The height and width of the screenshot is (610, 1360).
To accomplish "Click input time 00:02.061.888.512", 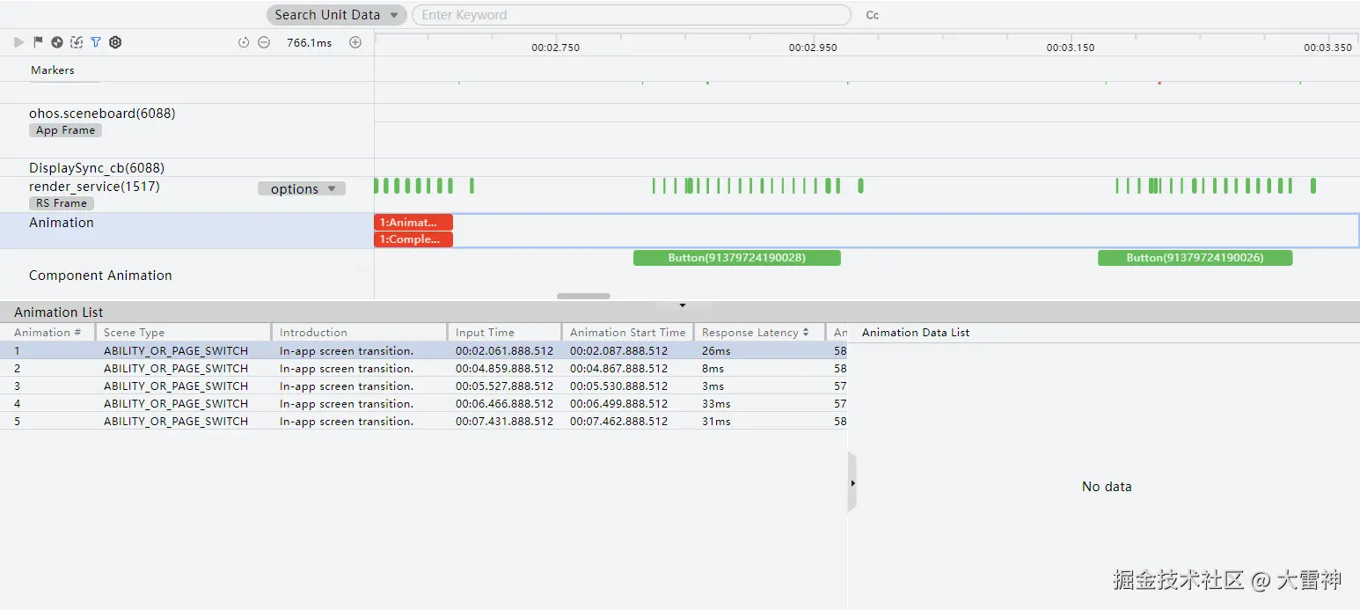I will (504, 351).
